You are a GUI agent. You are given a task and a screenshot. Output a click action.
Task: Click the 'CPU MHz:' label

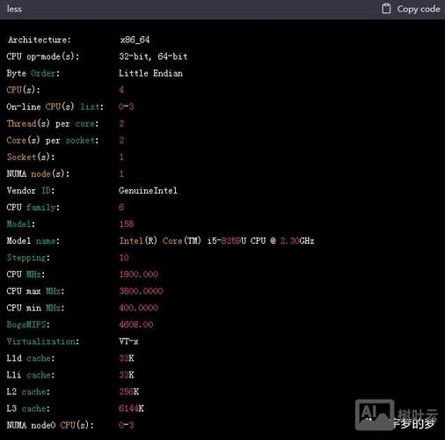pyautogui.click(x=26, y=275)
